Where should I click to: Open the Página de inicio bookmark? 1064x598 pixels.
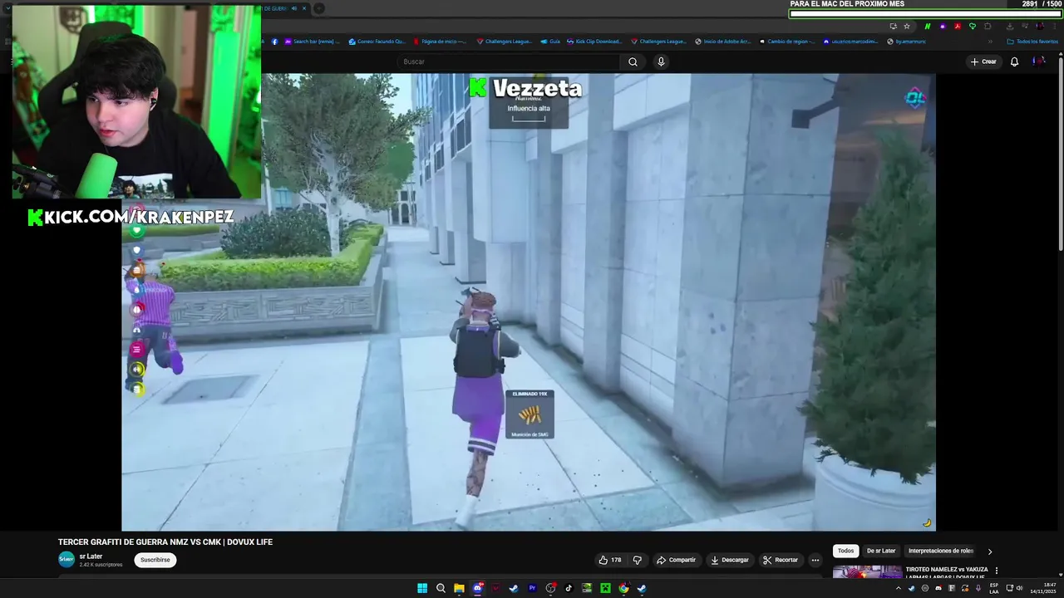(440, 41)
